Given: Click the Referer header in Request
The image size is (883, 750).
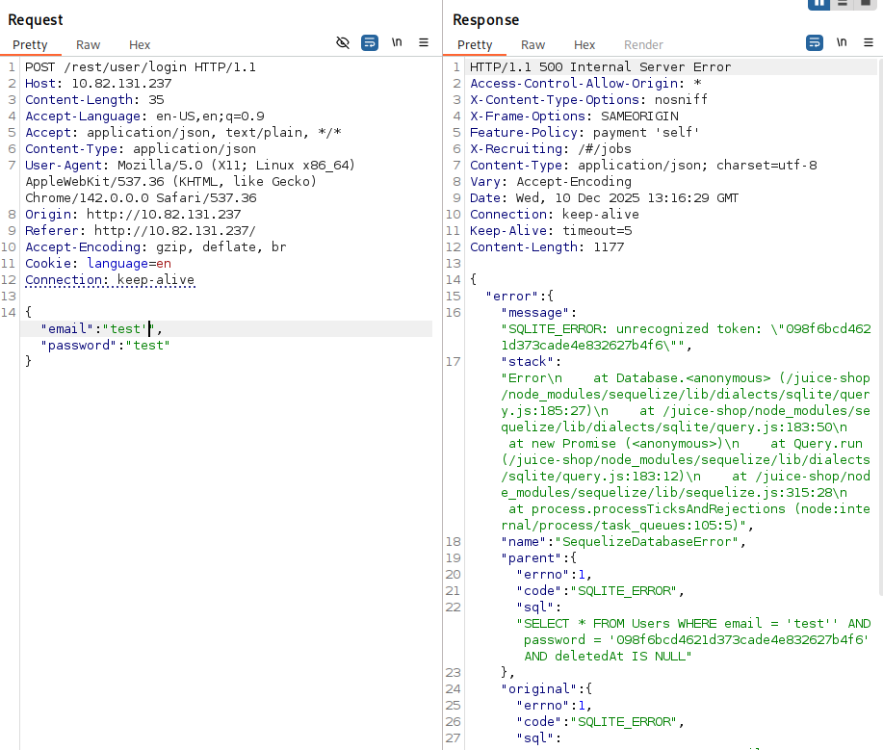Looking at the screenshot, I should tap(141, 231).
